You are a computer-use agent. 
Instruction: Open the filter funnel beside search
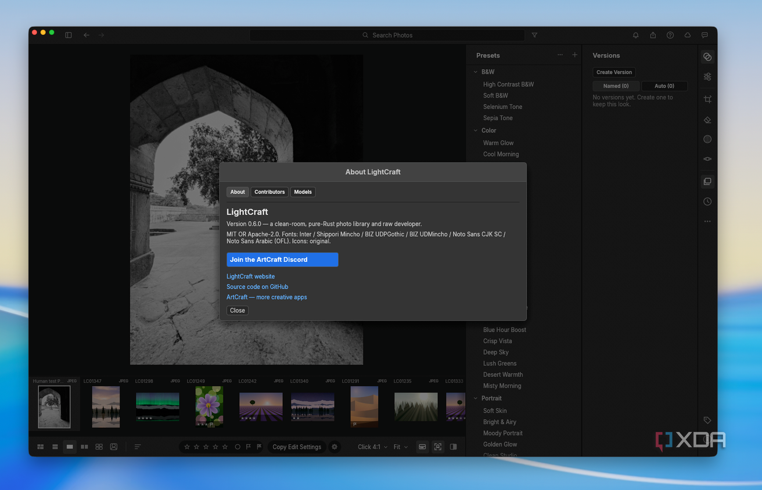pos(534,35)
